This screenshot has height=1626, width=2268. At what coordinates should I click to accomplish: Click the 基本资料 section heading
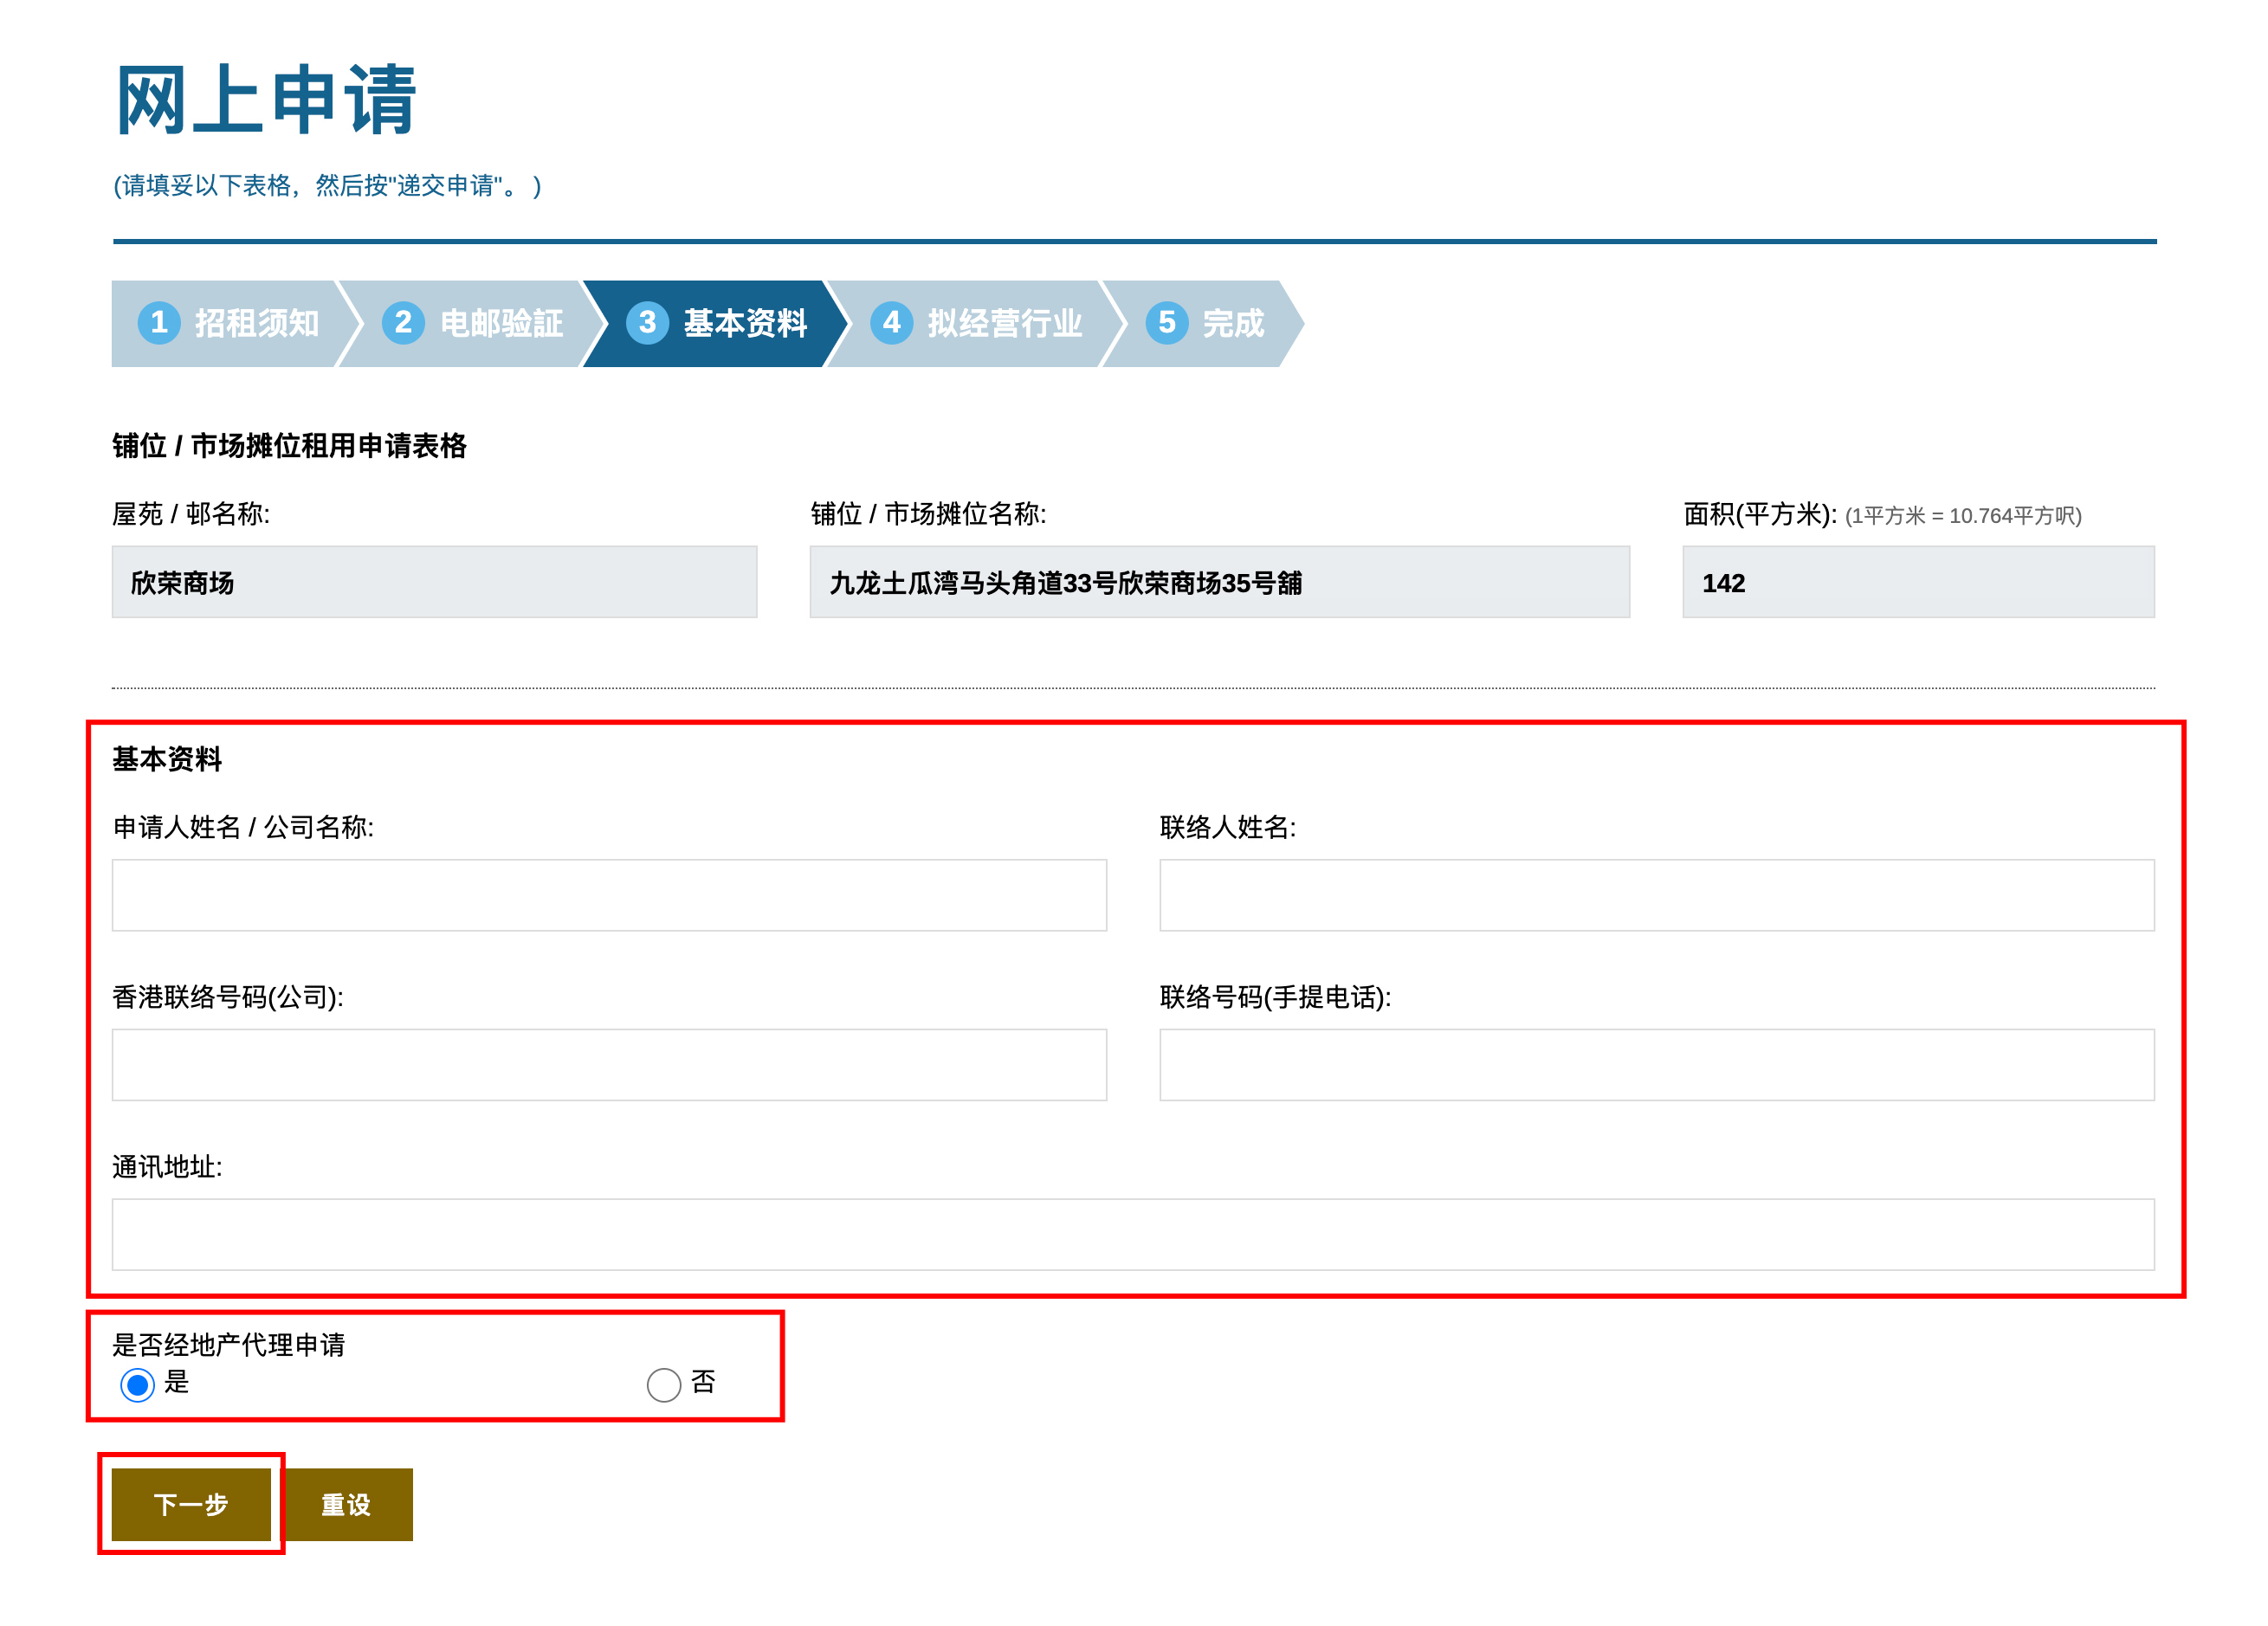pyautogui.click(x=167, y=759)
